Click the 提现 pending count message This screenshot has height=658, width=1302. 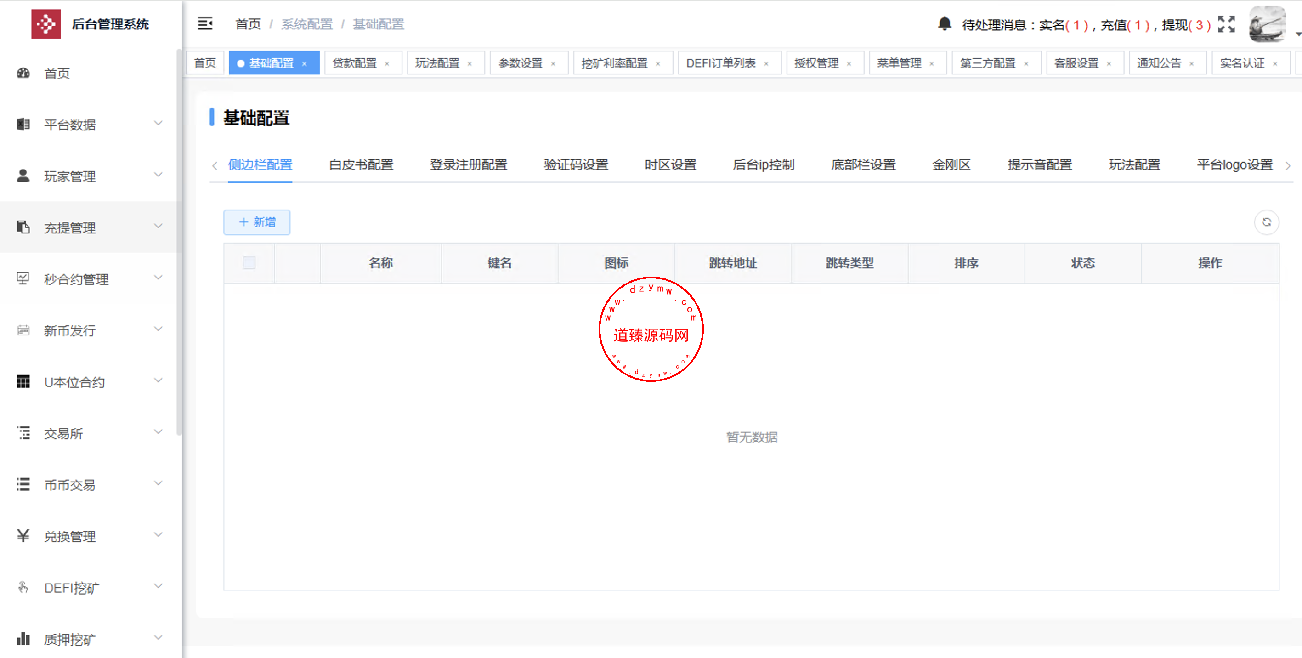click(1186, 25)
